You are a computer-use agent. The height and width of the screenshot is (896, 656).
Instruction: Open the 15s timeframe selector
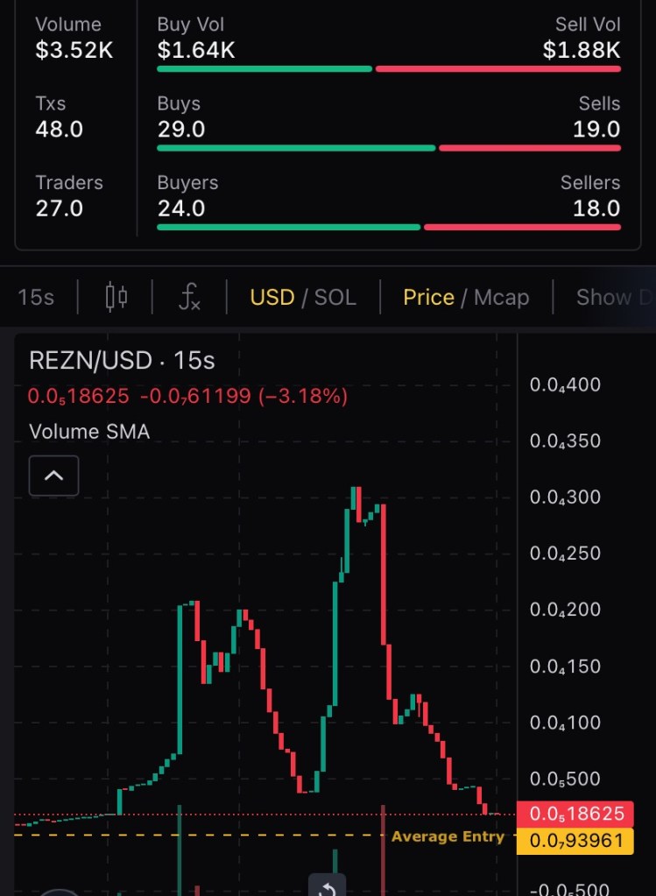tap(36, 297)
